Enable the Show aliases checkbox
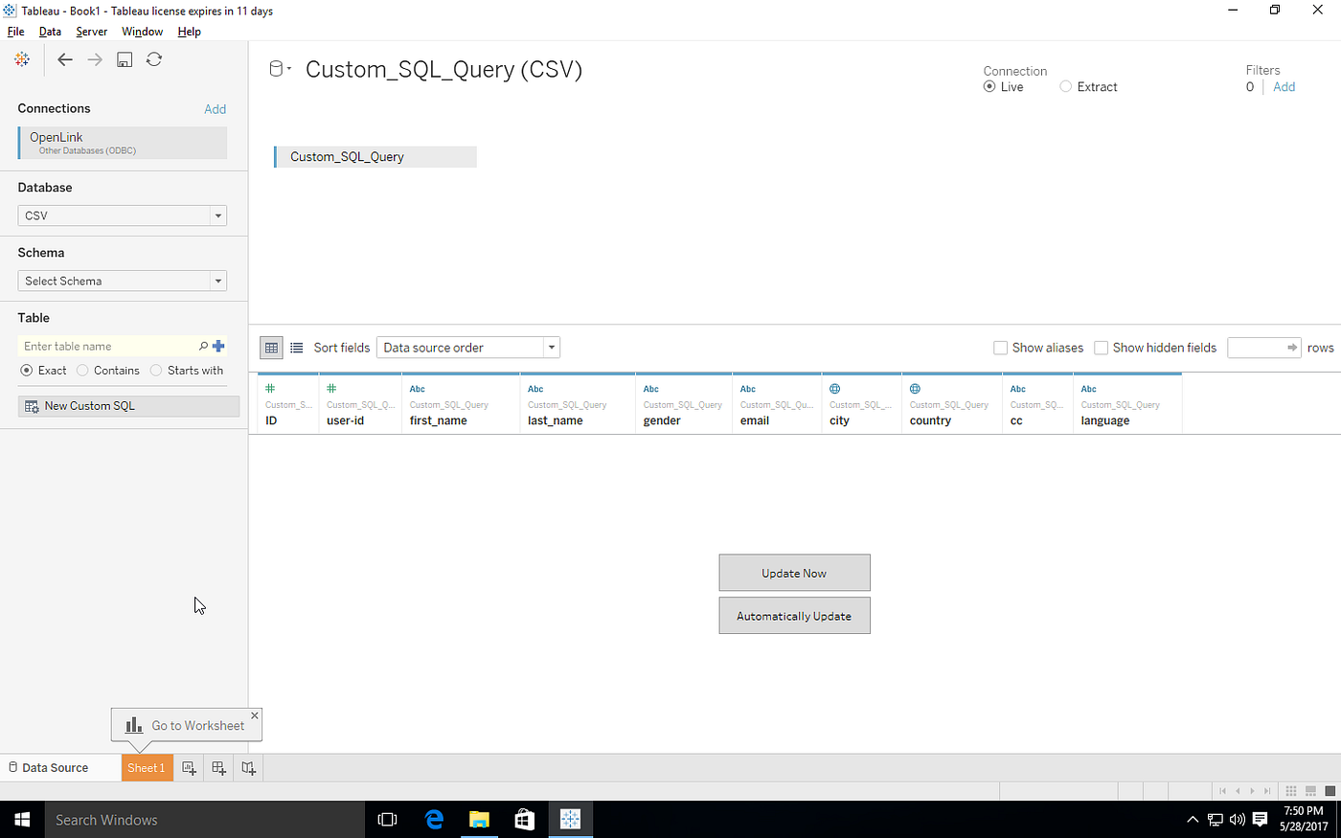This screenshot has height=838, width=1341. [x=1001, y=347]
